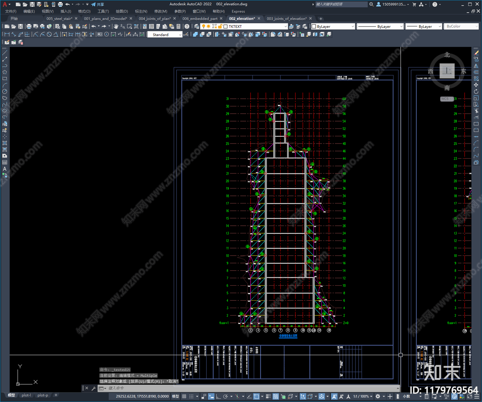Select the Line draw tool
This screenshot has height=402, width=482.
[x=5, y=53]
